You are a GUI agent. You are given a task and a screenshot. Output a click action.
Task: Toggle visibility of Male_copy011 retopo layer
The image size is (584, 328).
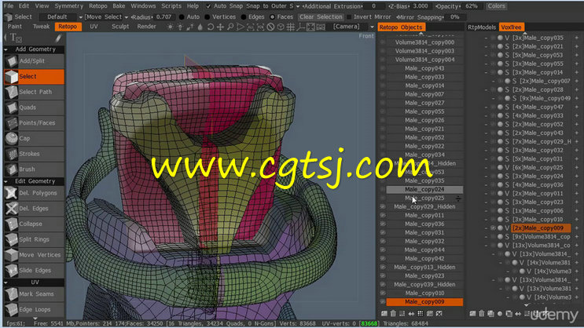coord(383,215)
